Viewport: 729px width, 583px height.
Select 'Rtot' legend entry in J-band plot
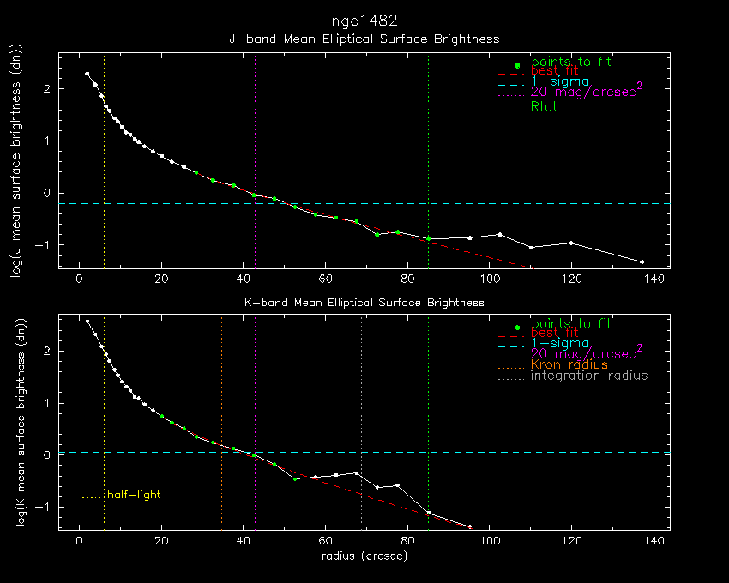click(x=544, y=107)
